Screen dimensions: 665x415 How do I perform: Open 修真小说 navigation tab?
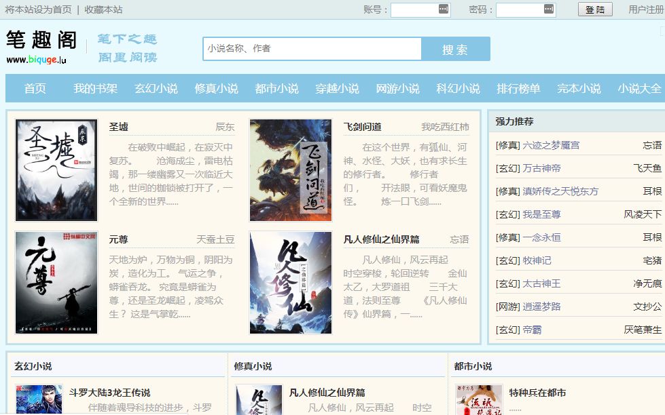(x=216, y=89)
